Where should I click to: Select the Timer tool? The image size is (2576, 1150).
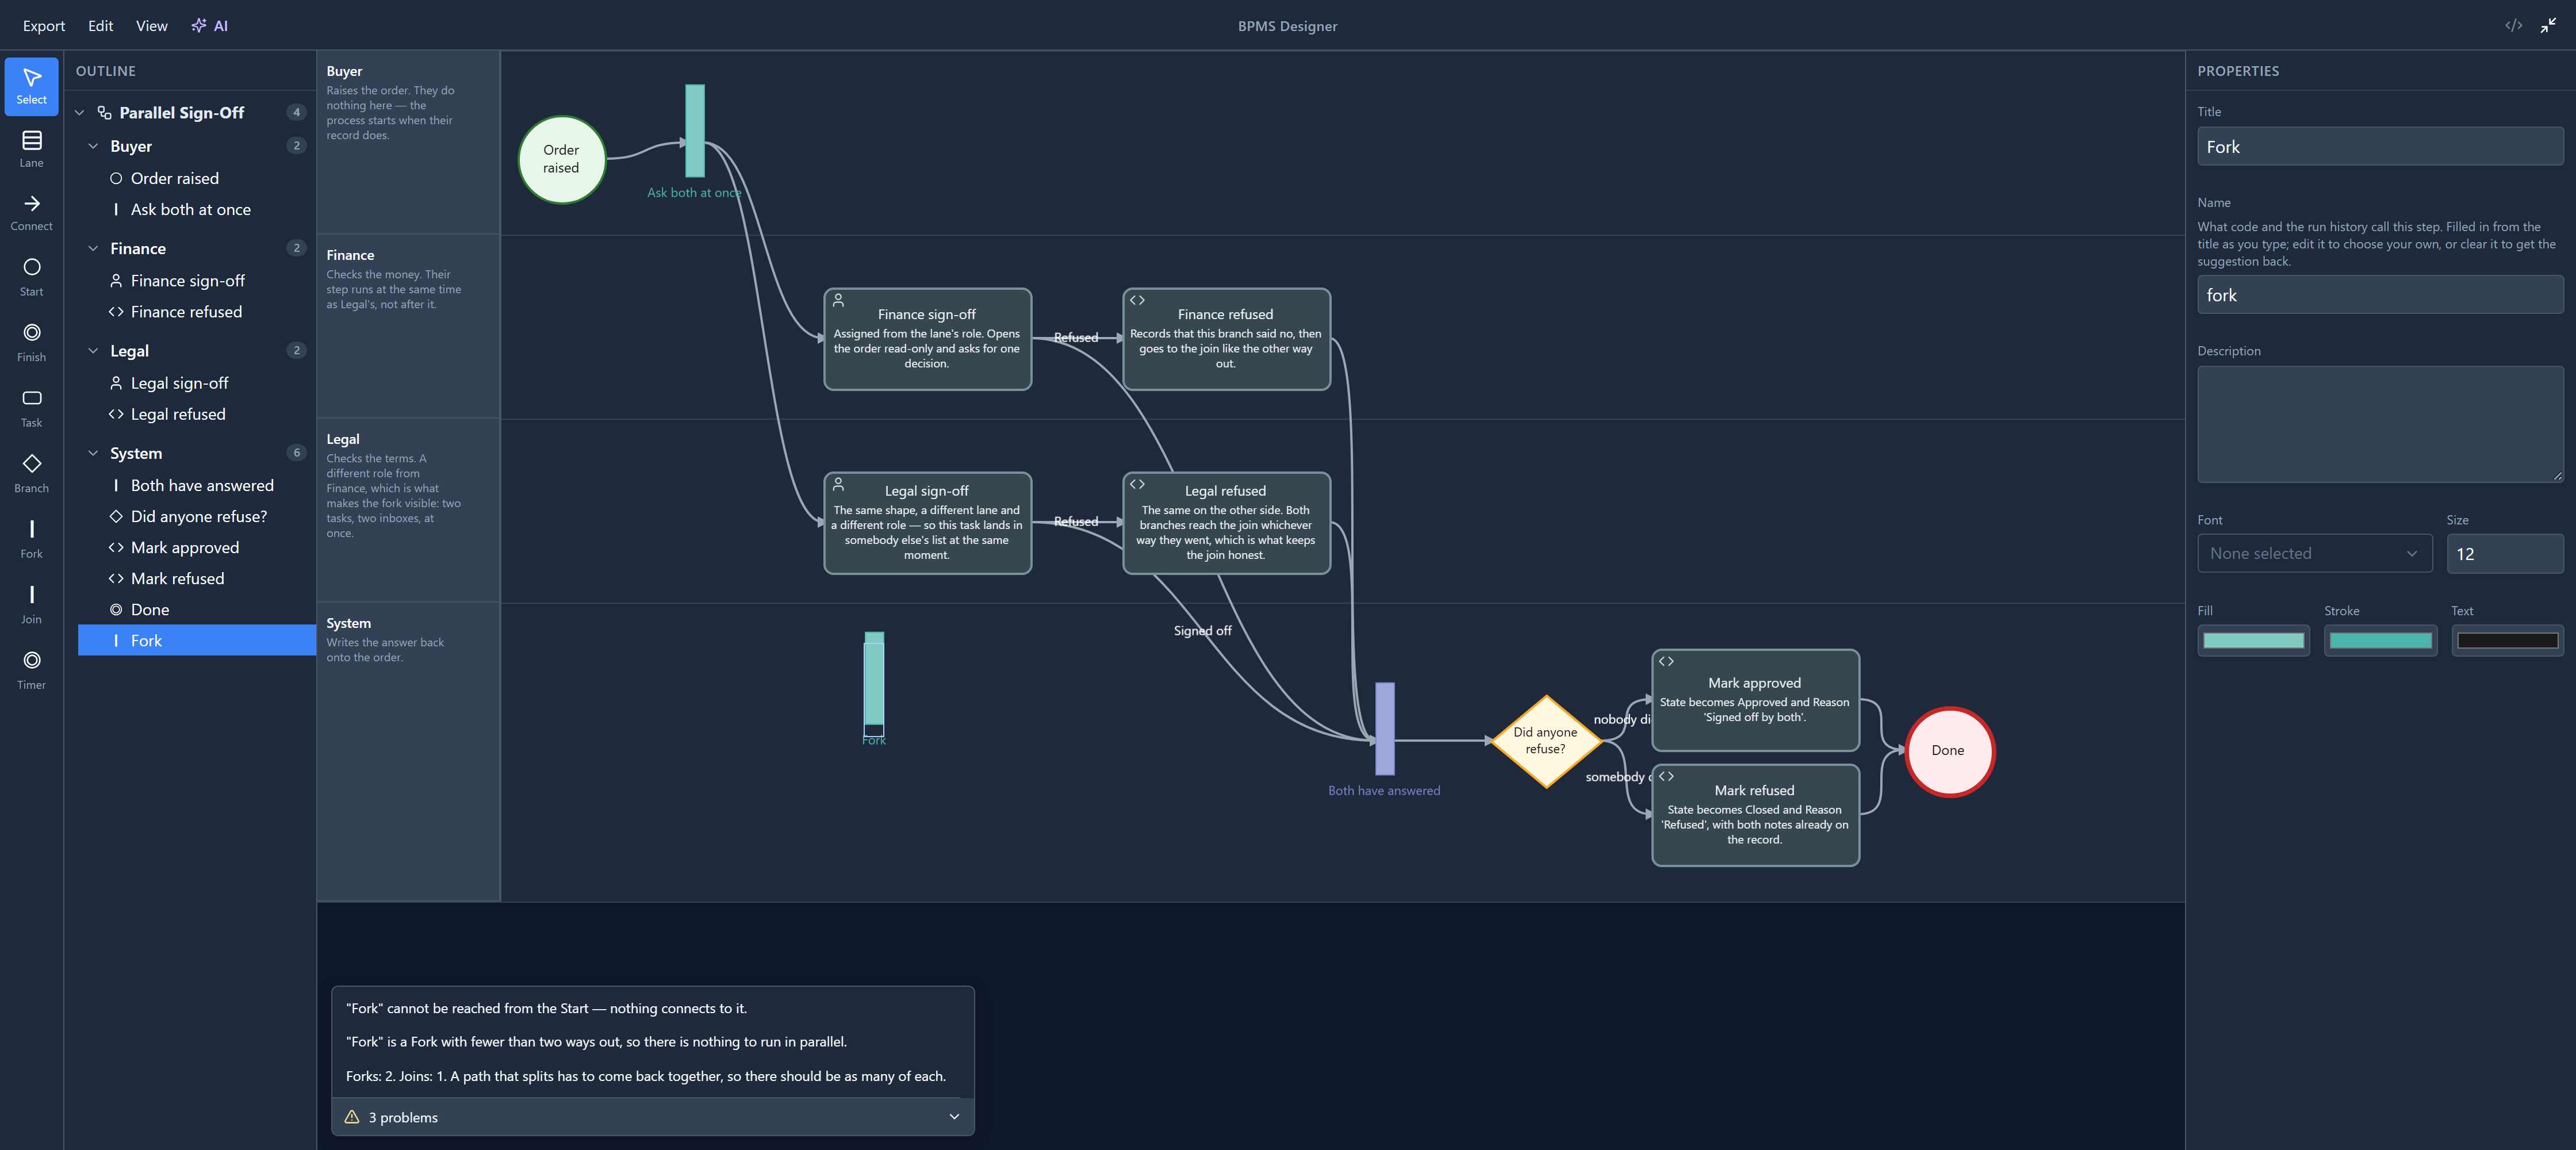(31, 670)
